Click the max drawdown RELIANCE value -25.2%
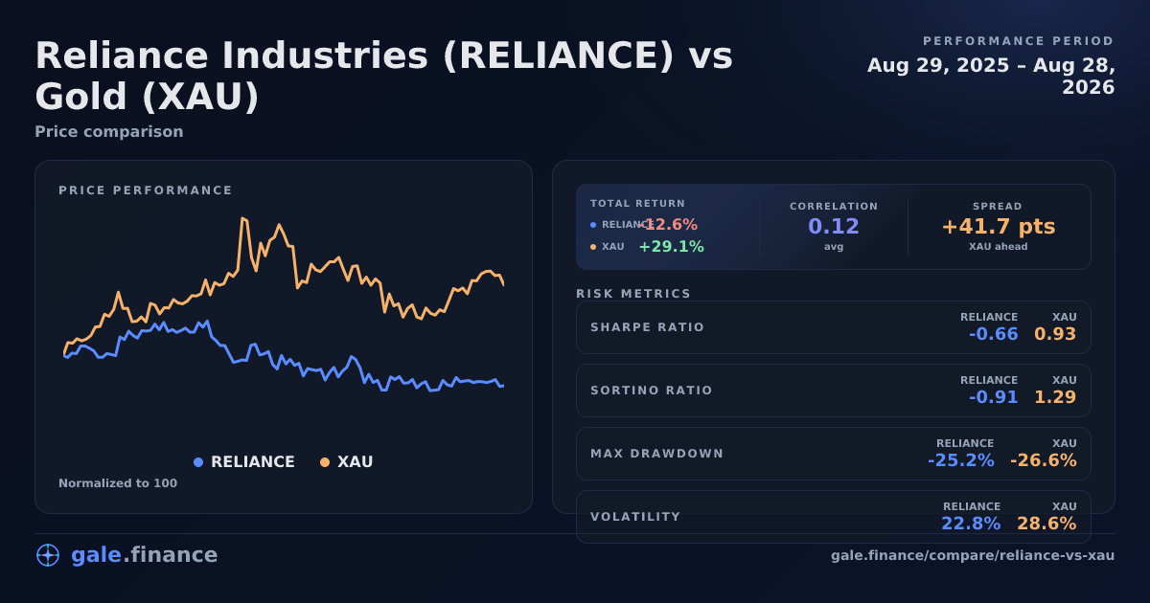Viewport: 1150px width, 603px height. [x=961, y=460]
